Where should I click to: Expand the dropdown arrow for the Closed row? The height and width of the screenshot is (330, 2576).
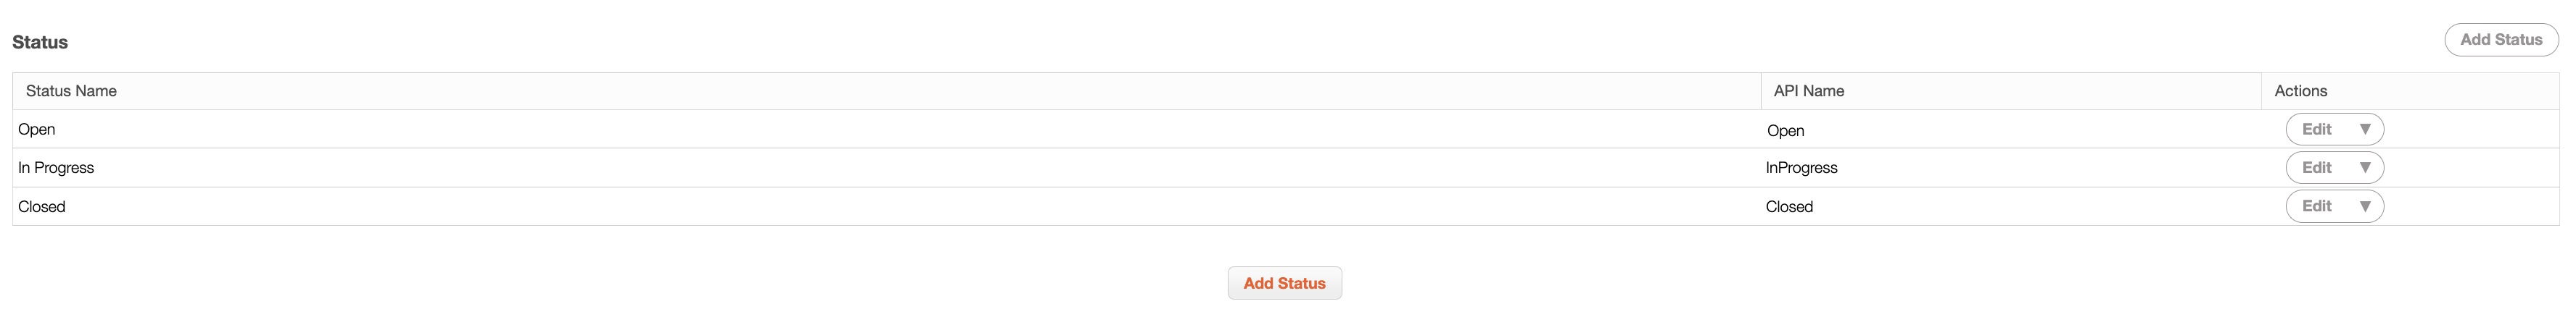click(x=2365, y=206)
